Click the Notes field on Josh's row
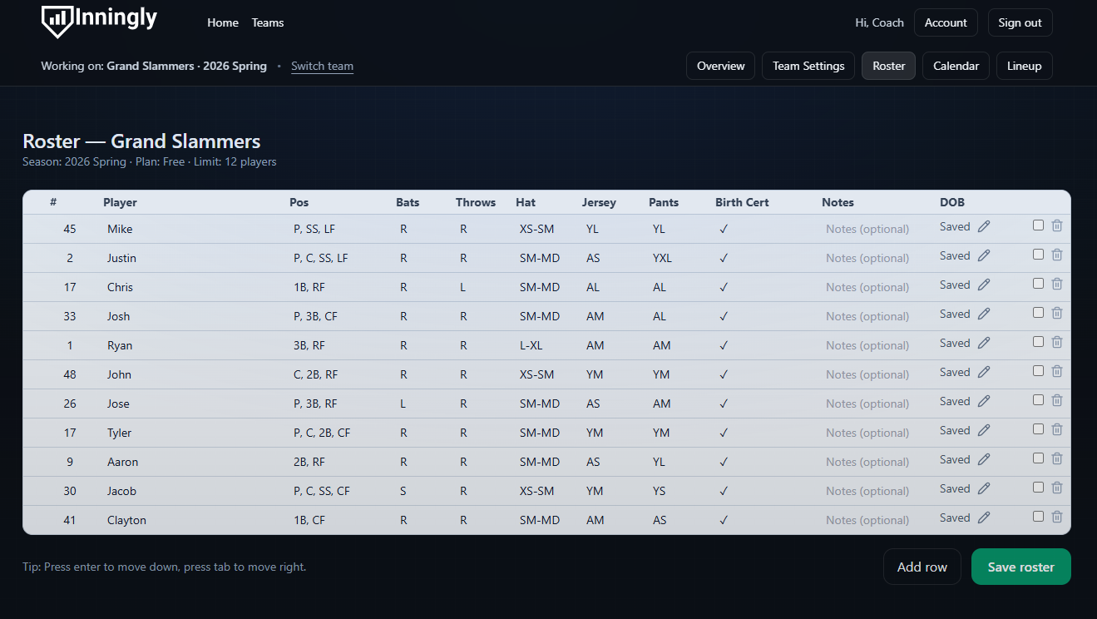The width and height of the screenshot is (1097, 619). (x=867, y=315)
